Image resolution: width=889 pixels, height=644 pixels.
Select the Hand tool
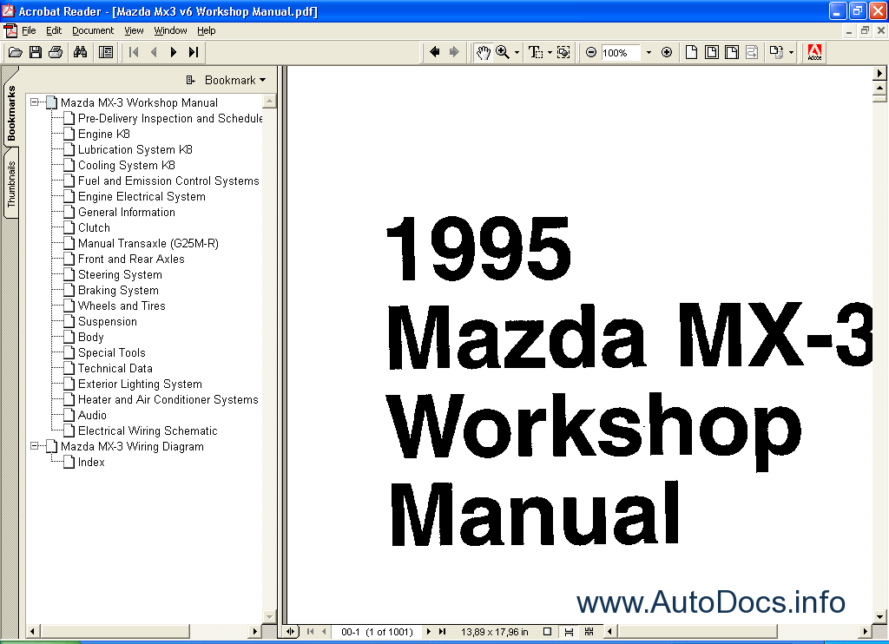pyautogui.click(x=483, y=53)
